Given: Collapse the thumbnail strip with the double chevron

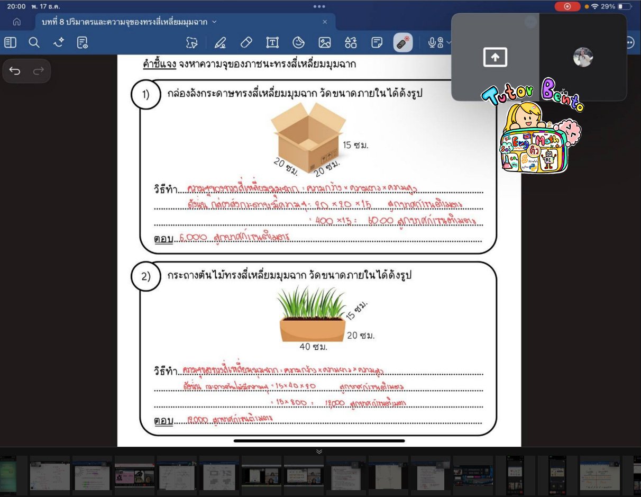Looking at the screenshot, I should (x=319, y=451).
